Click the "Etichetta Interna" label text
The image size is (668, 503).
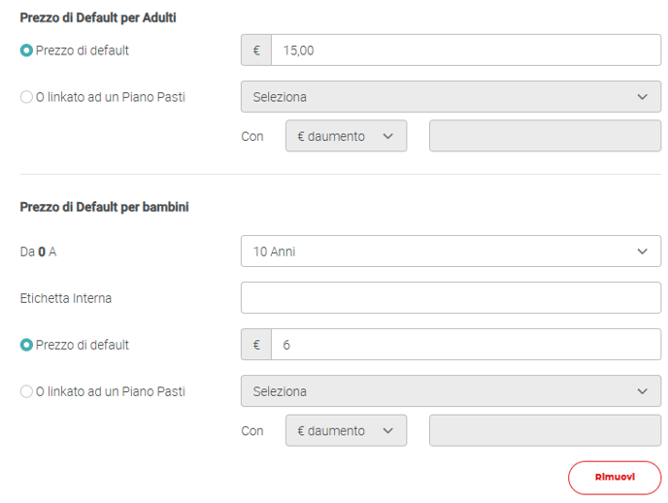(66, 298)
